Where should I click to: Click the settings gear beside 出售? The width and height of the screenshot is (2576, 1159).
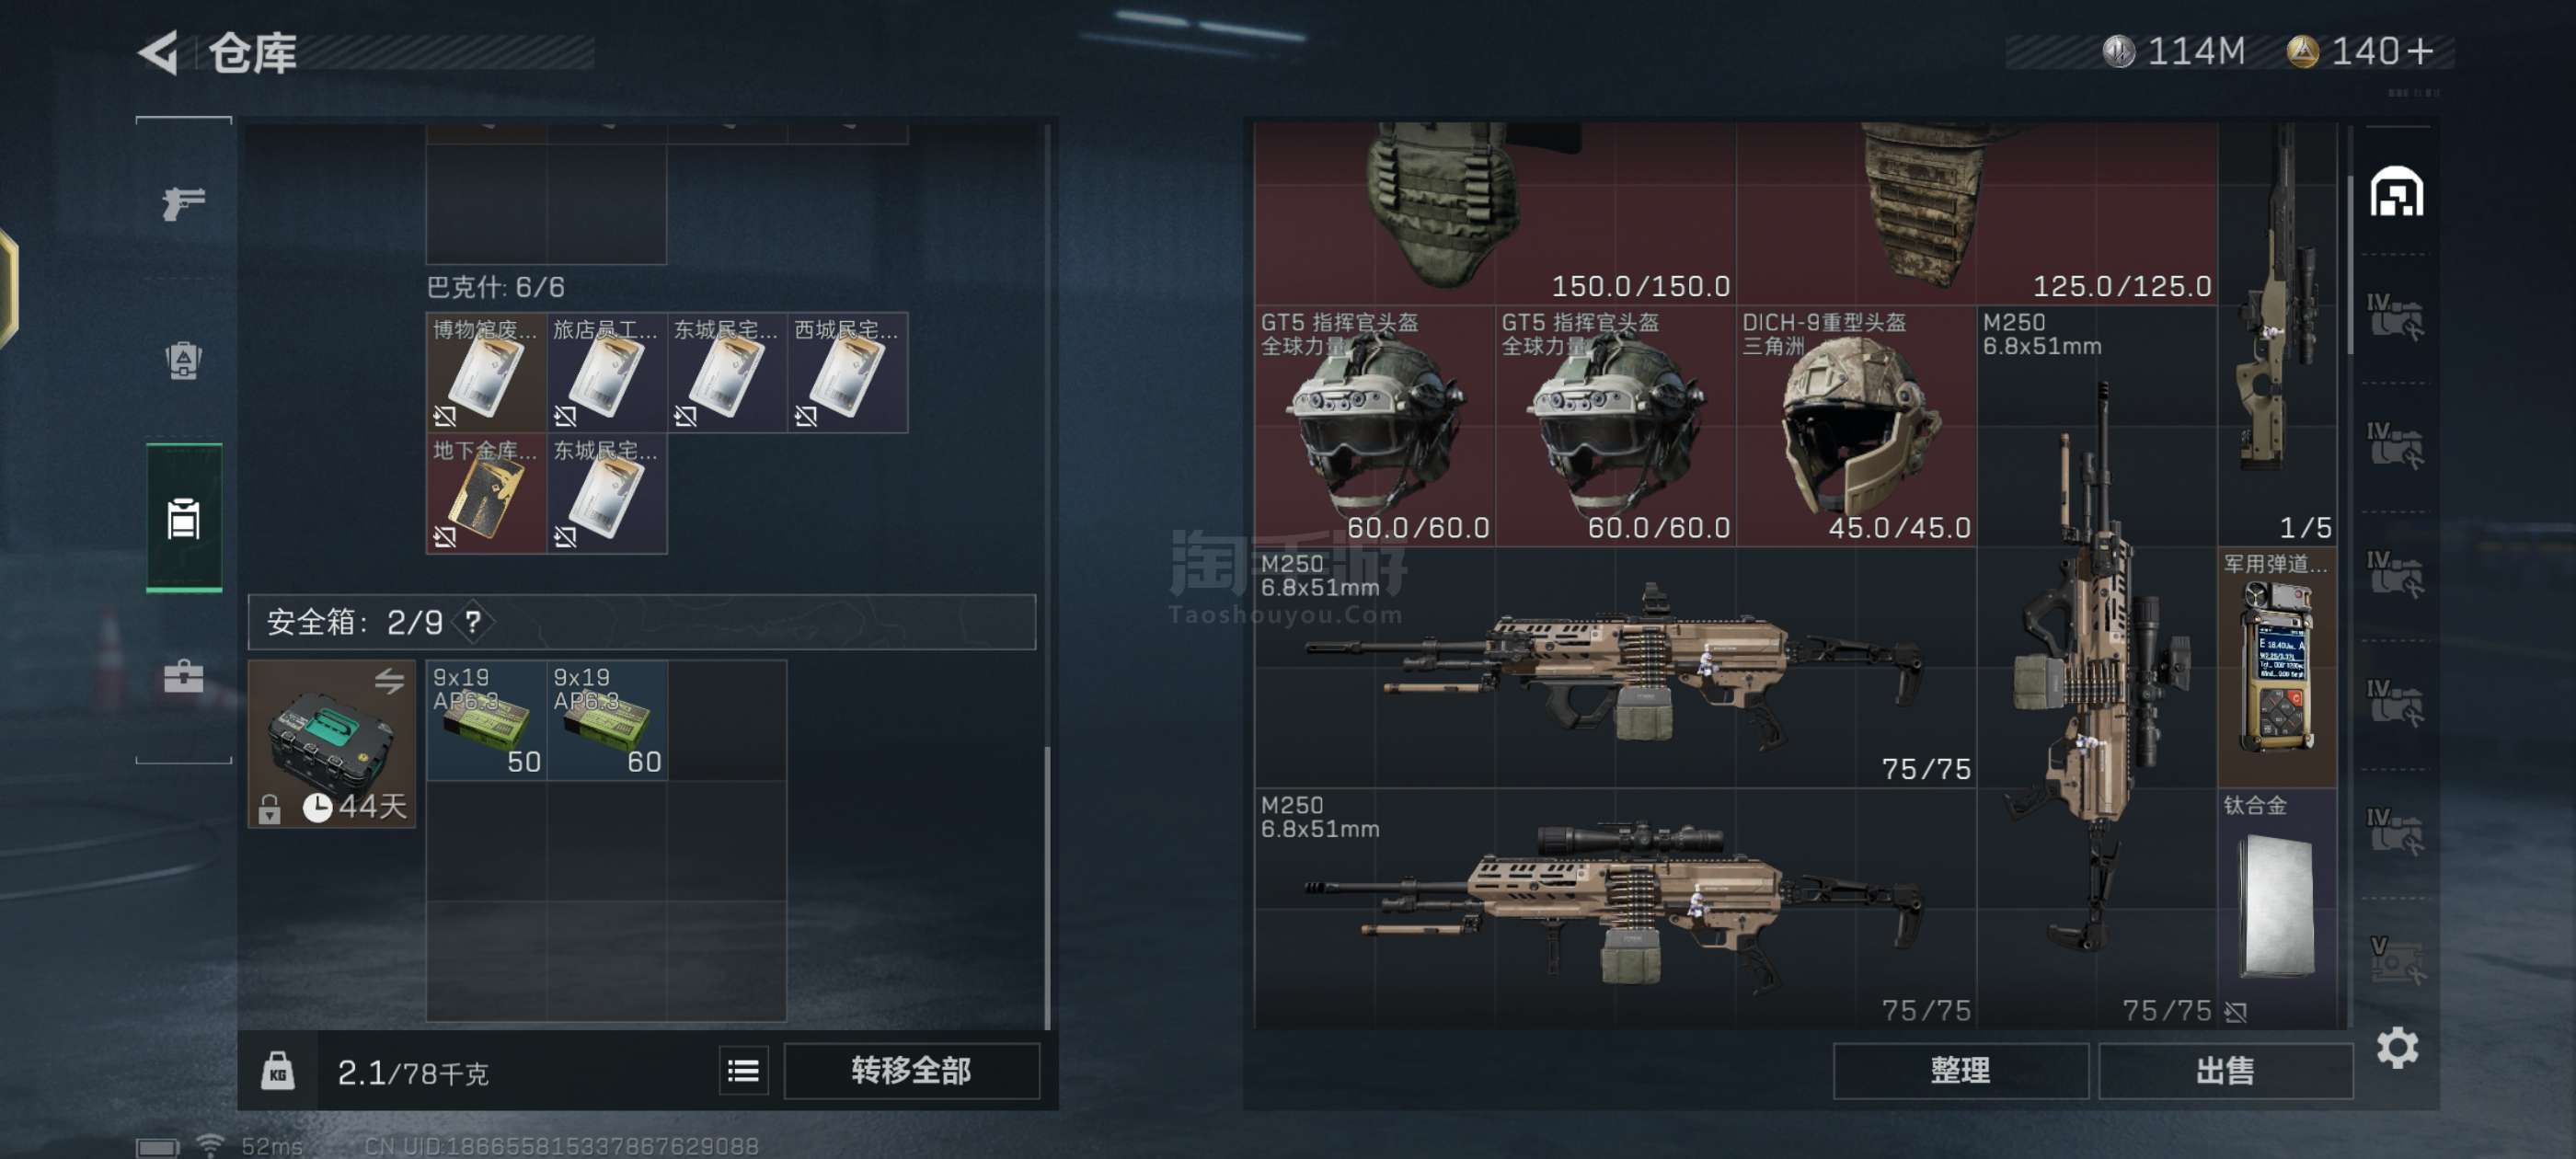tap(2397, 1047)
